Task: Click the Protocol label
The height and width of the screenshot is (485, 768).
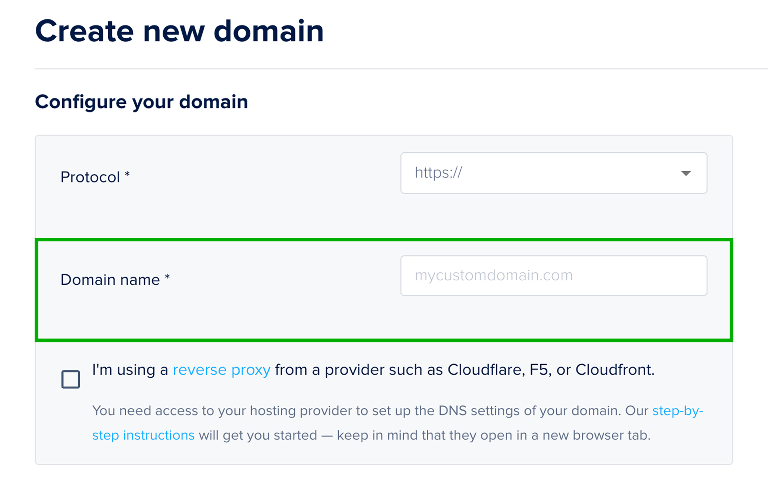Action: [x=90, y=177]
